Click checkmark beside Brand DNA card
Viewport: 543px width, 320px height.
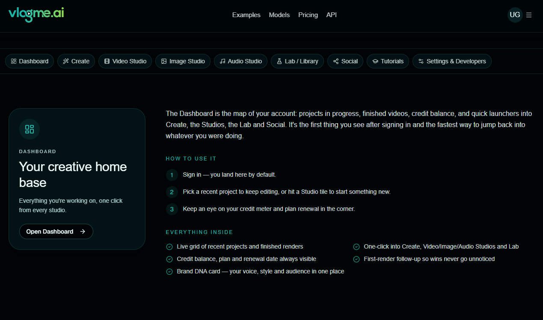pos(169,271)
